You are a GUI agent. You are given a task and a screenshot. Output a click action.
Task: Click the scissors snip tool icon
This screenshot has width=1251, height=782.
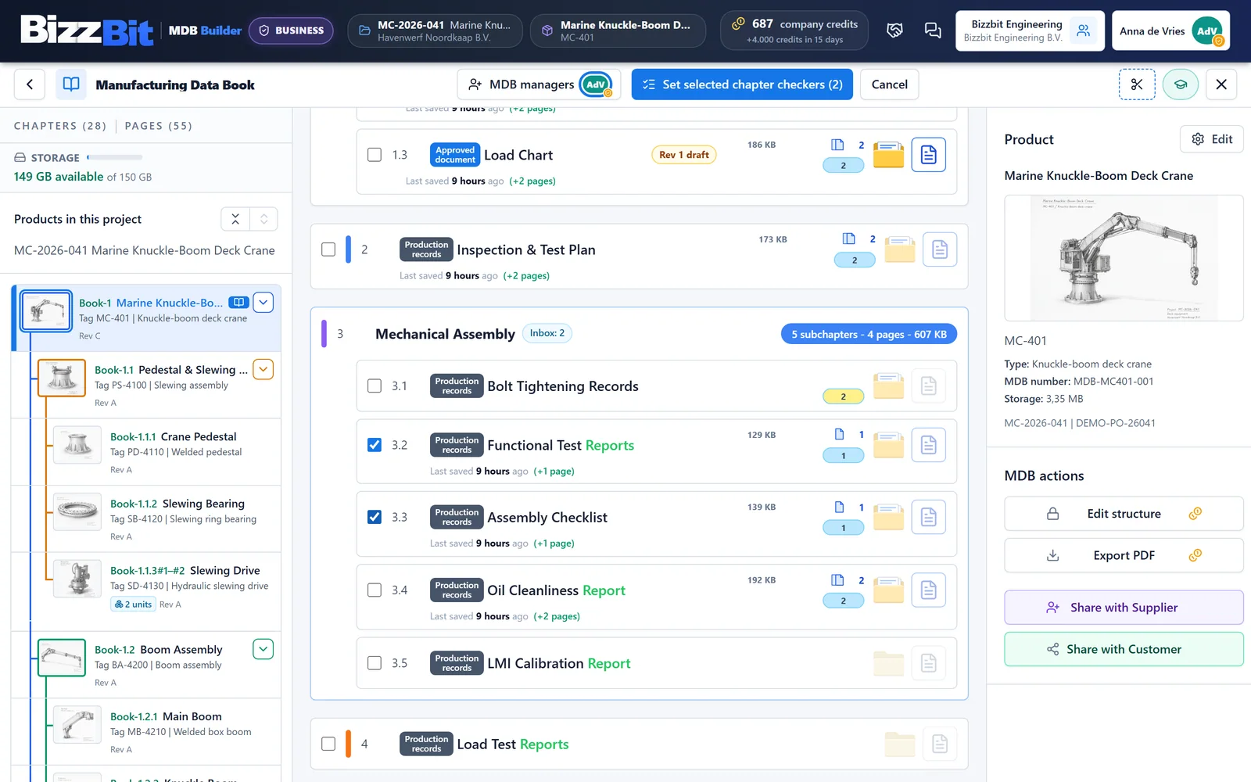click(1137, 84)
